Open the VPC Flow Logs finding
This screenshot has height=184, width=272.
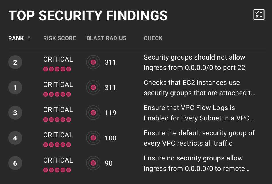tap(199, 113)
